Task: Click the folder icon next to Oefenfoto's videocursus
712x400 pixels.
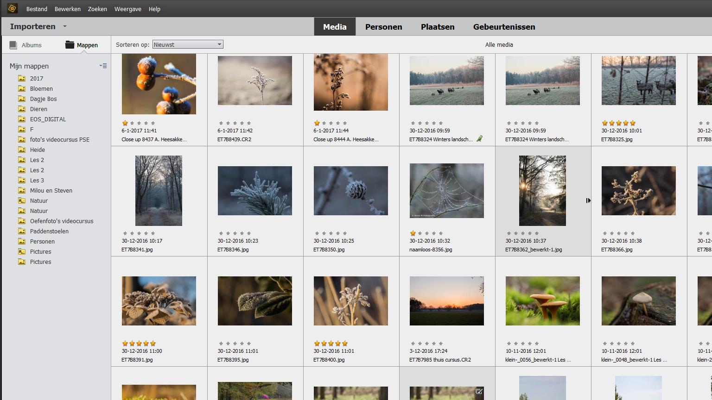Action: point(22,221)
